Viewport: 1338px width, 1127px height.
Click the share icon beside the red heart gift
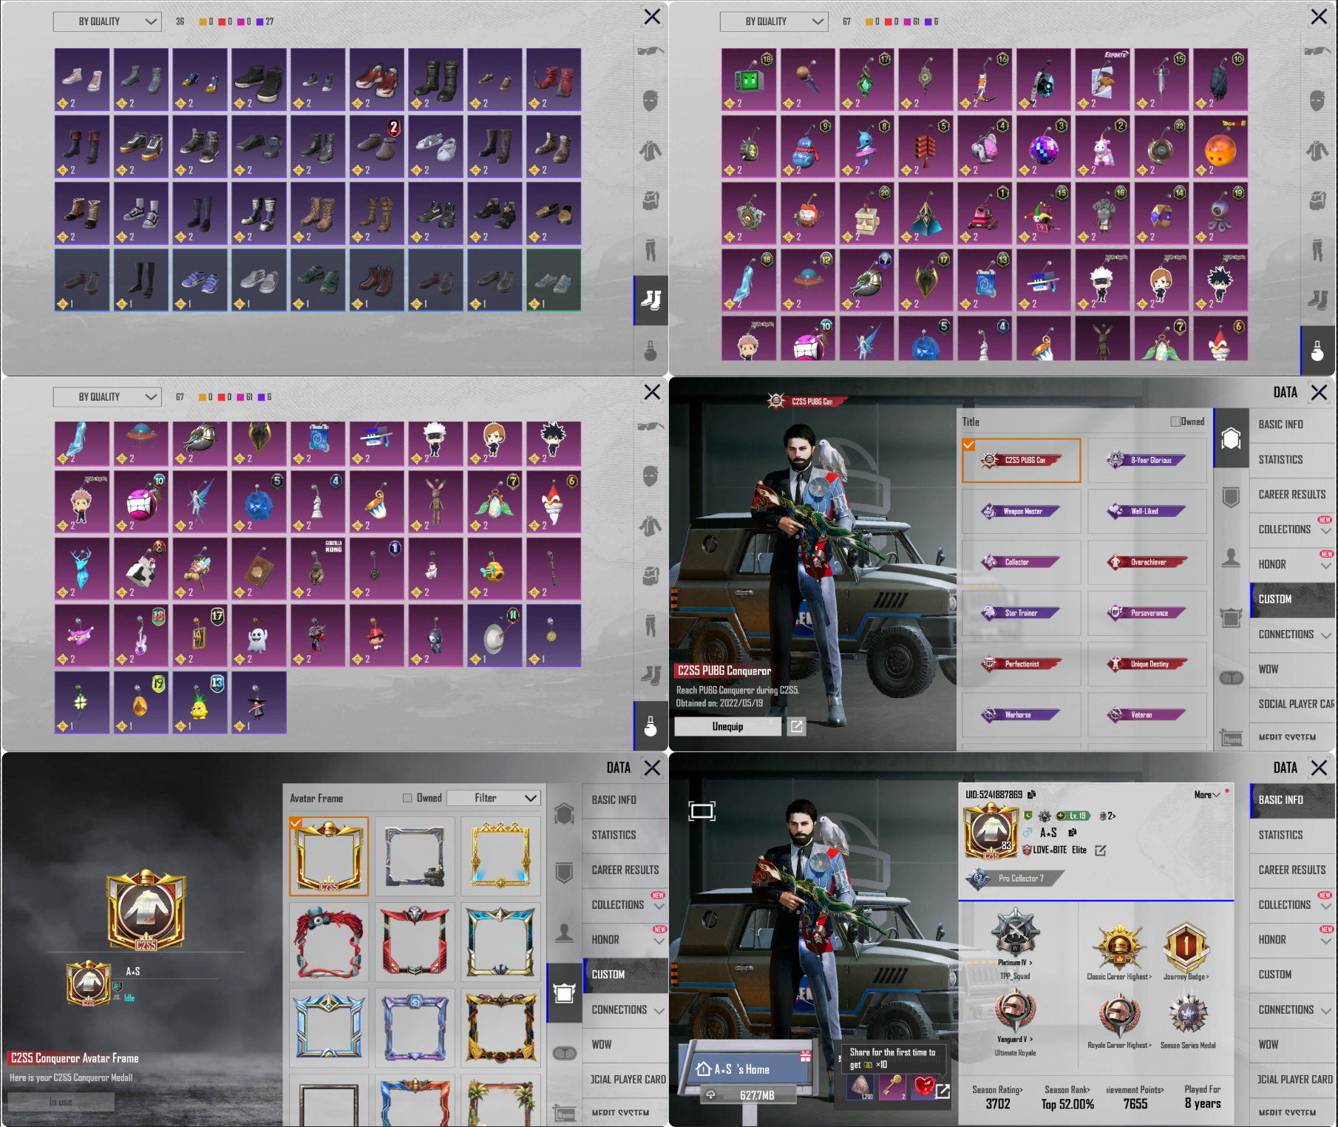(x=943, y=1091)
